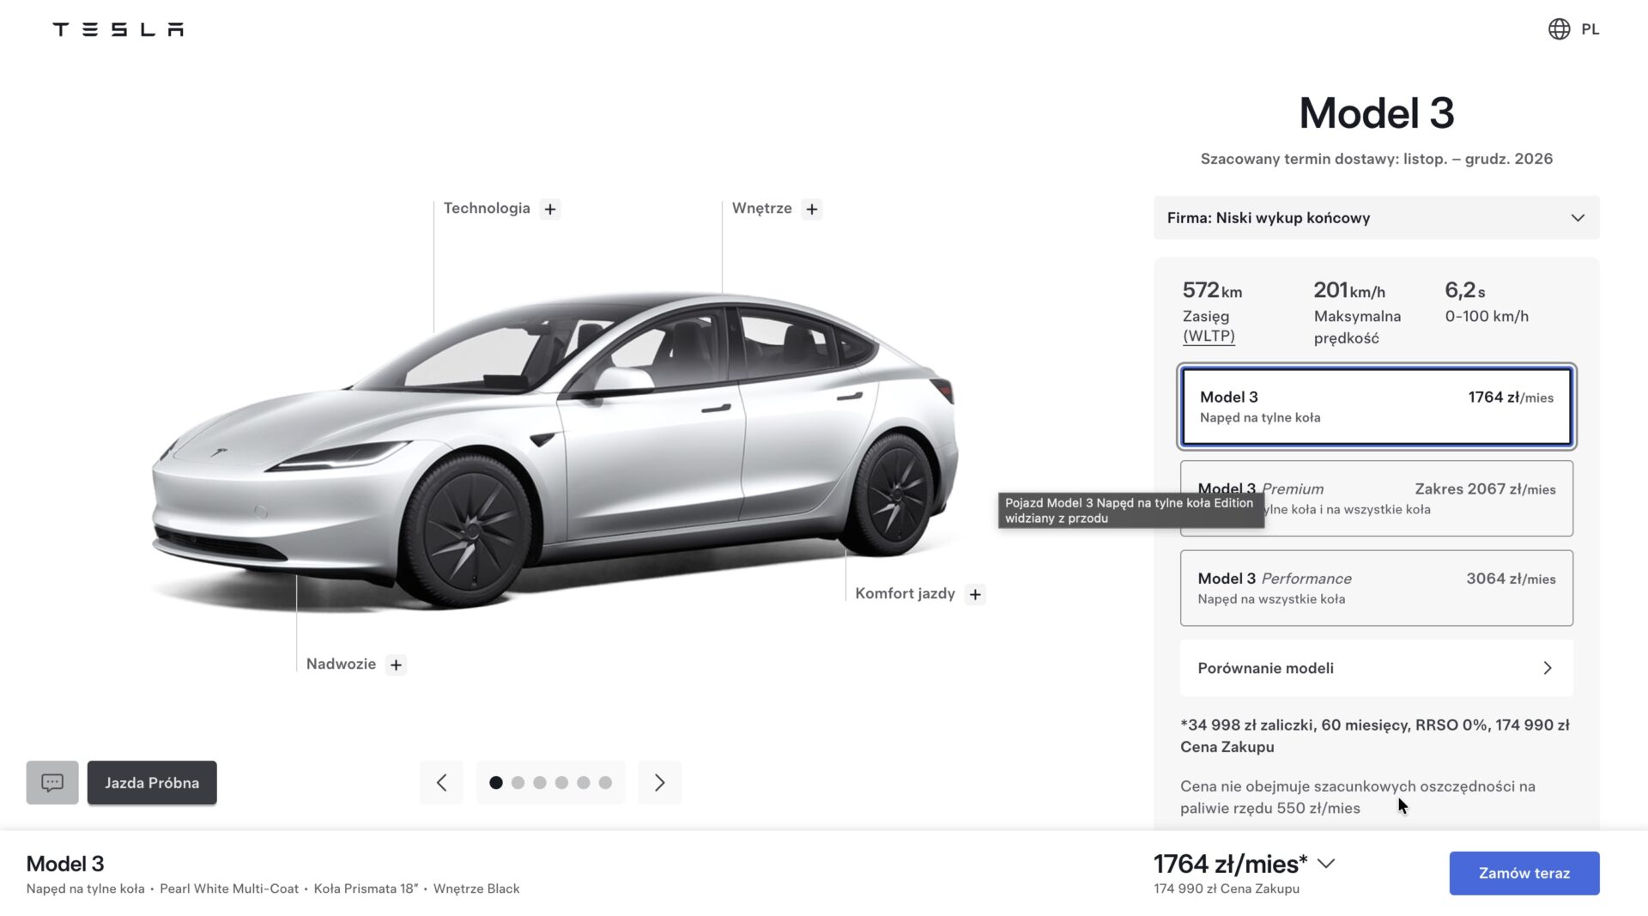
Task: Click the Model 3 page heading
Action: [x=1376, y=113]
